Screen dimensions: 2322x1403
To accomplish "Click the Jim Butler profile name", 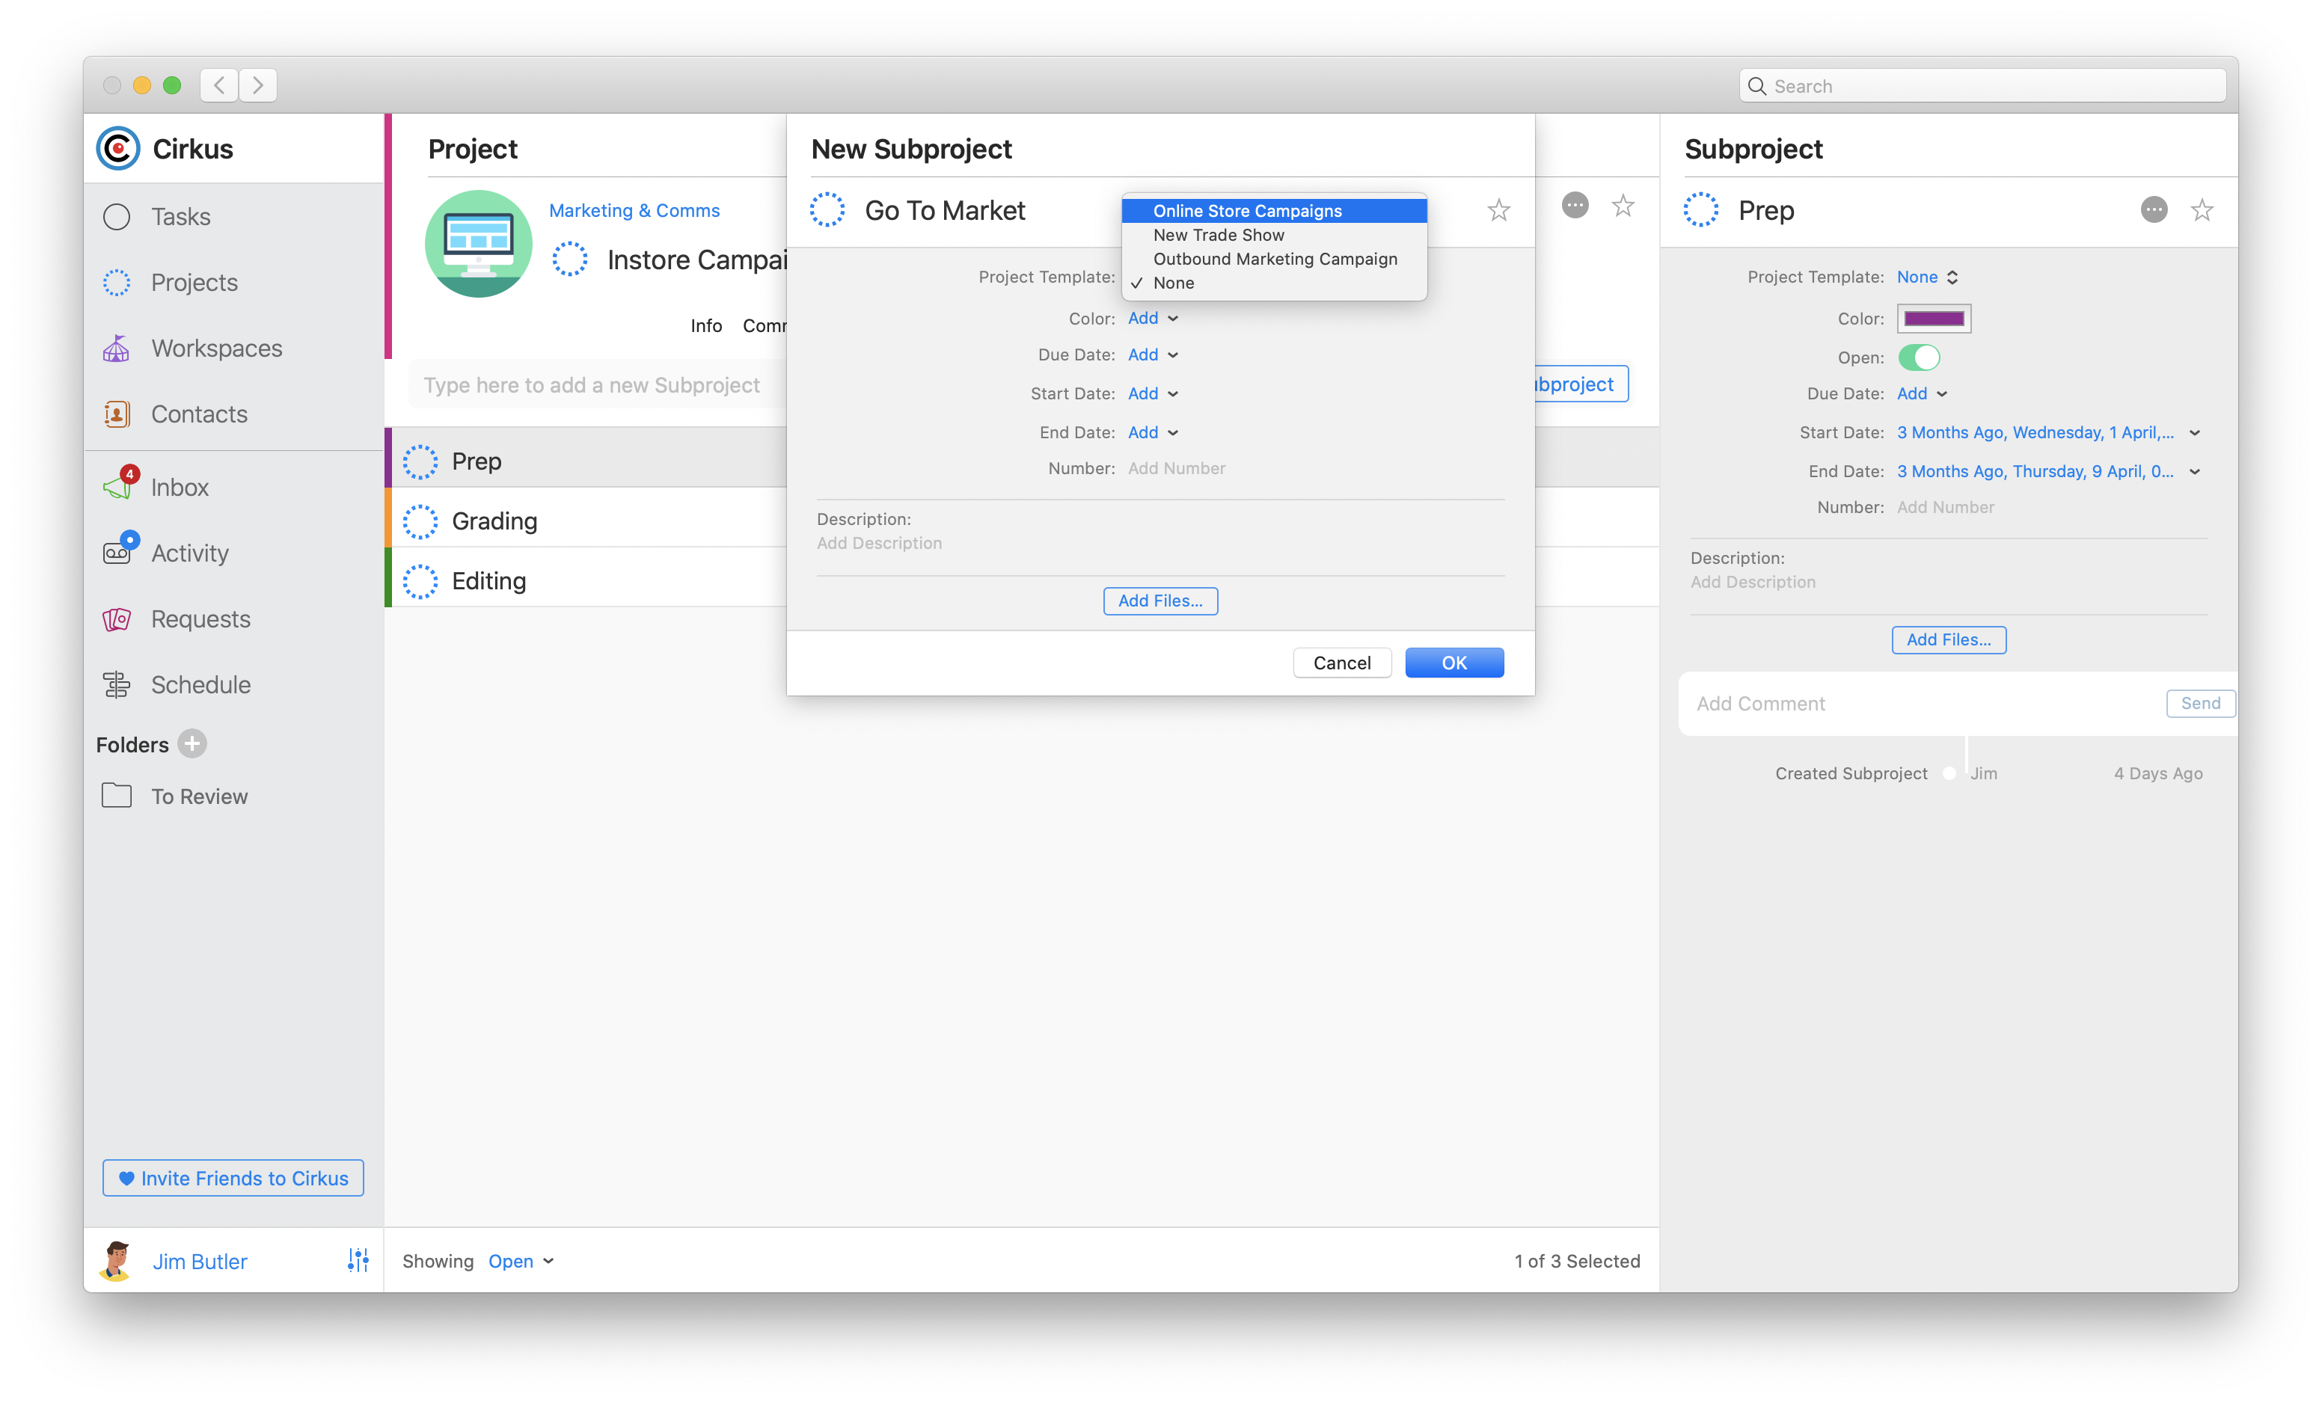I will pyautogui.click(x=200, y=1262).
